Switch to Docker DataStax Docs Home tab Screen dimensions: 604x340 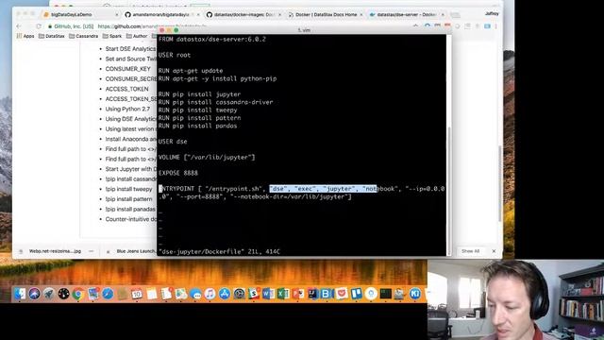click(326, 14)
